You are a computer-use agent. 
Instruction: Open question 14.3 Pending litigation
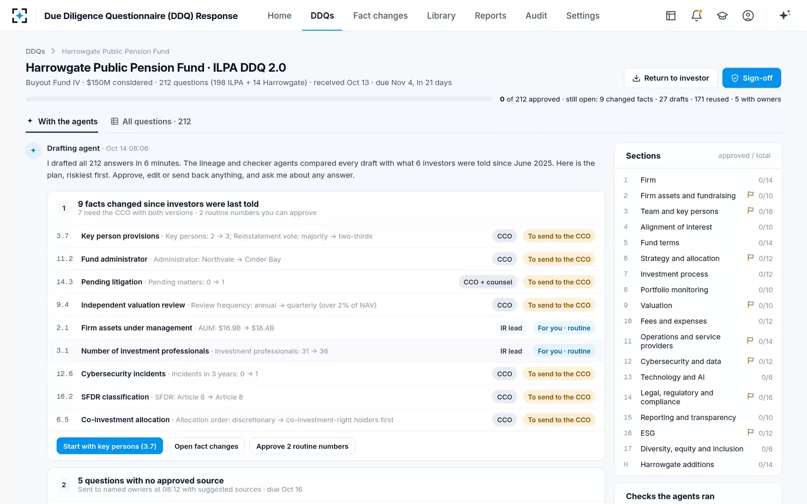pyautogui.click(x=326, y=282)
